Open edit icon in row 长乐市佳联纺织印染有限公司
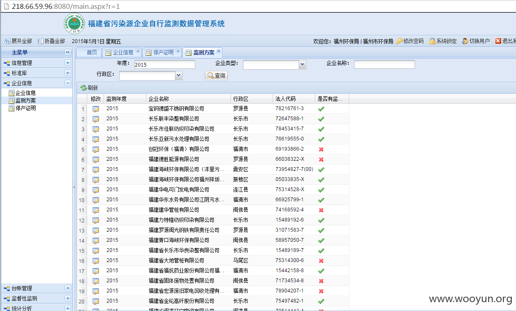 (x=96, y=129)
